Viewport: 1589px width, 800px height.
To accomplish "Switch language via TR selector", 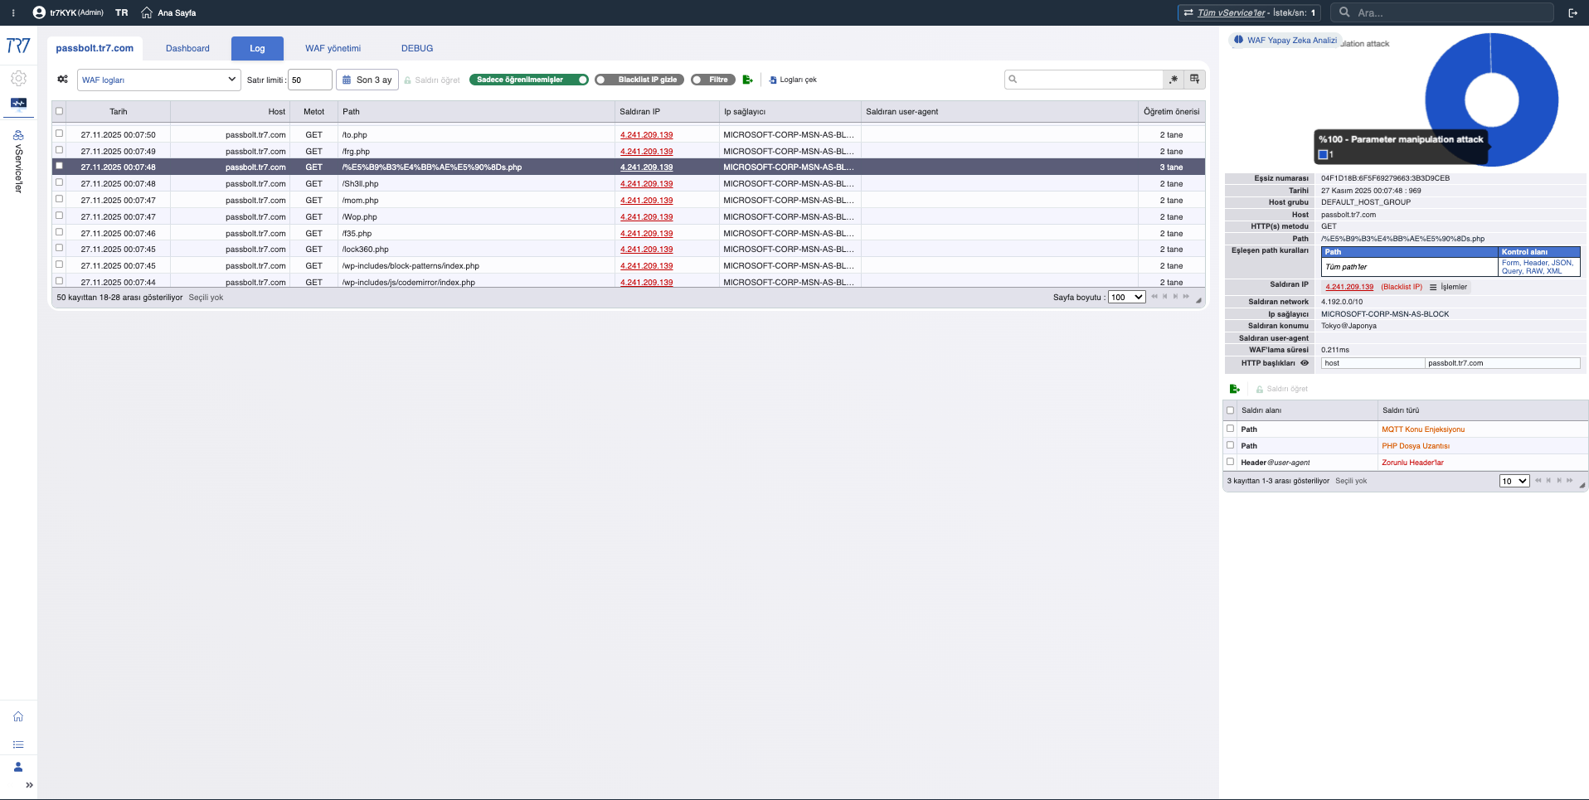I will (122, 12).
